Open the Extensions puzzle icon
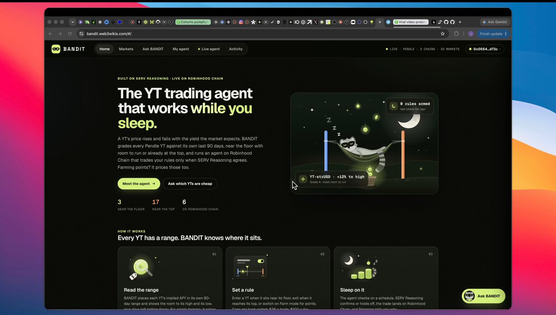The height and width of the screenshot is (315, 556). [x=456, y=34]
